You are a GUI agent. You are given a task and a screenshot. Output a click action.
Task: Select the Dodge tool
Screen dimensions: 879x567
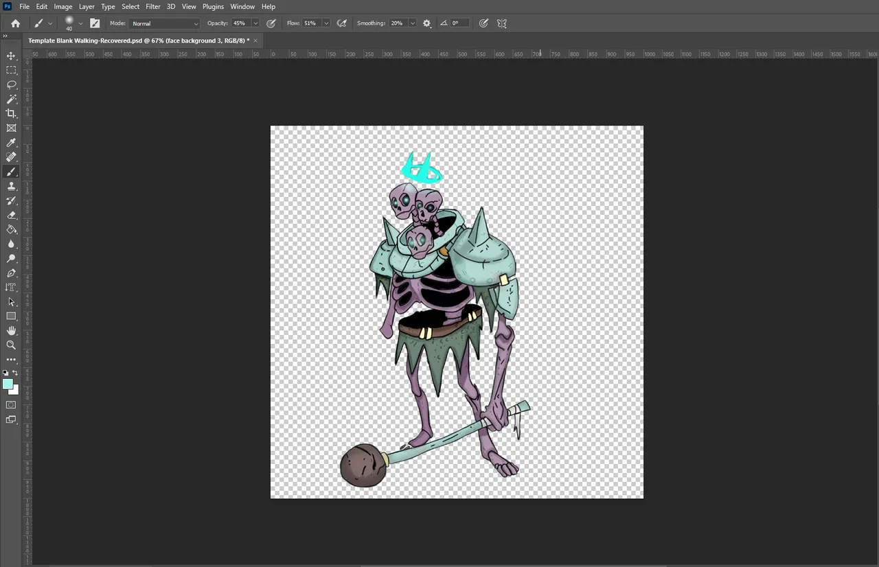pos(11,258)
